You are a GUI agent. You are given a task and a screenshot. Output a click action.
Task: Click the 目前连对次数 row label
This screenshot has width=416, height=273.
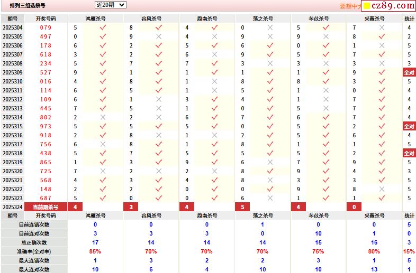click(34, 233)
